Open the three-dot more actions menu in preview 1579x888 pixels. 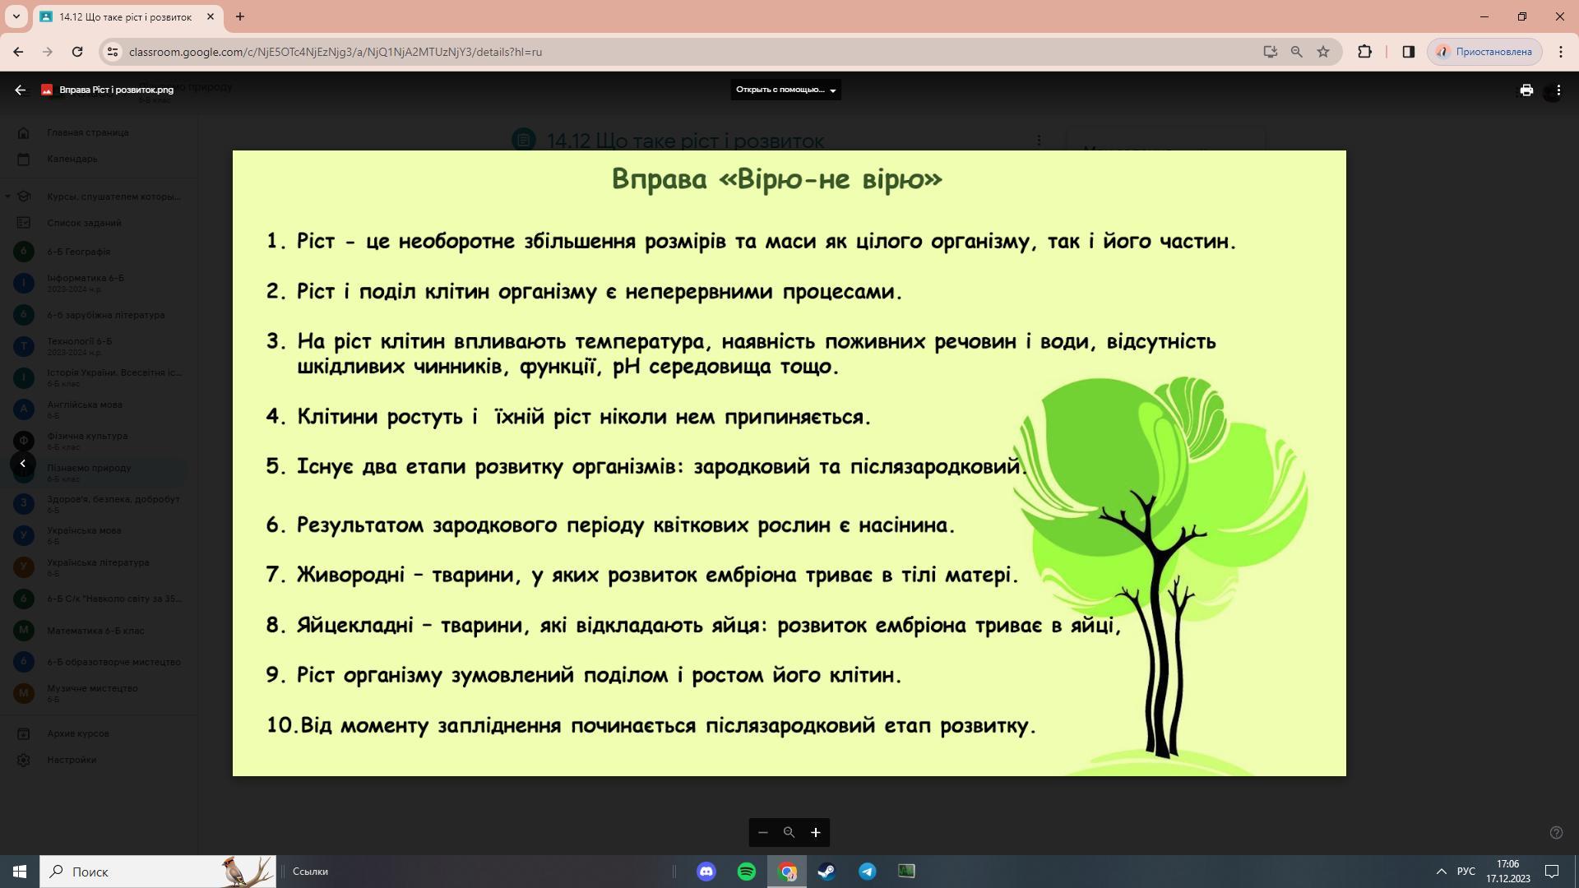[1558, 90]
